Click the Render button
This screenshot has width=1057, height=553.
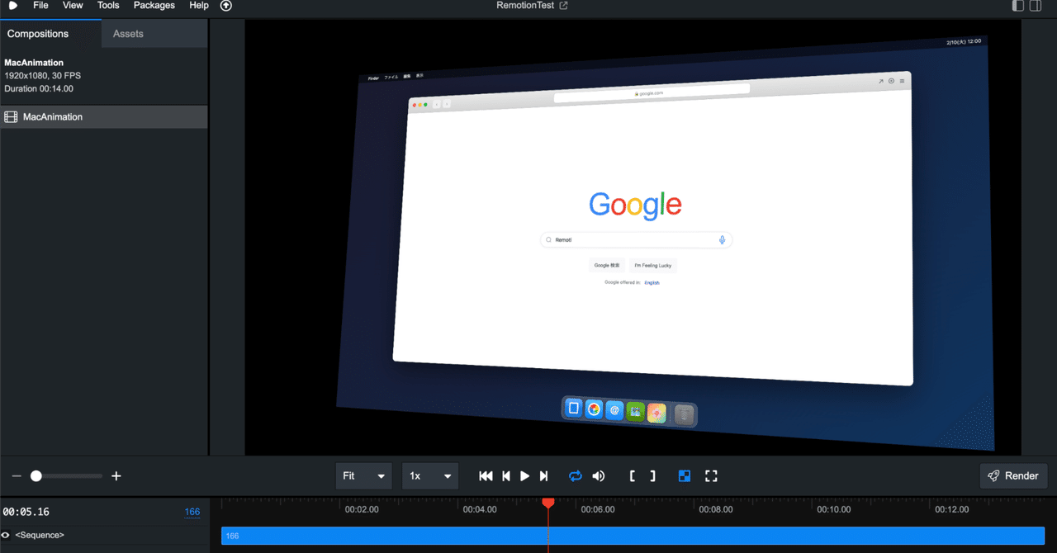point(1013,475)
